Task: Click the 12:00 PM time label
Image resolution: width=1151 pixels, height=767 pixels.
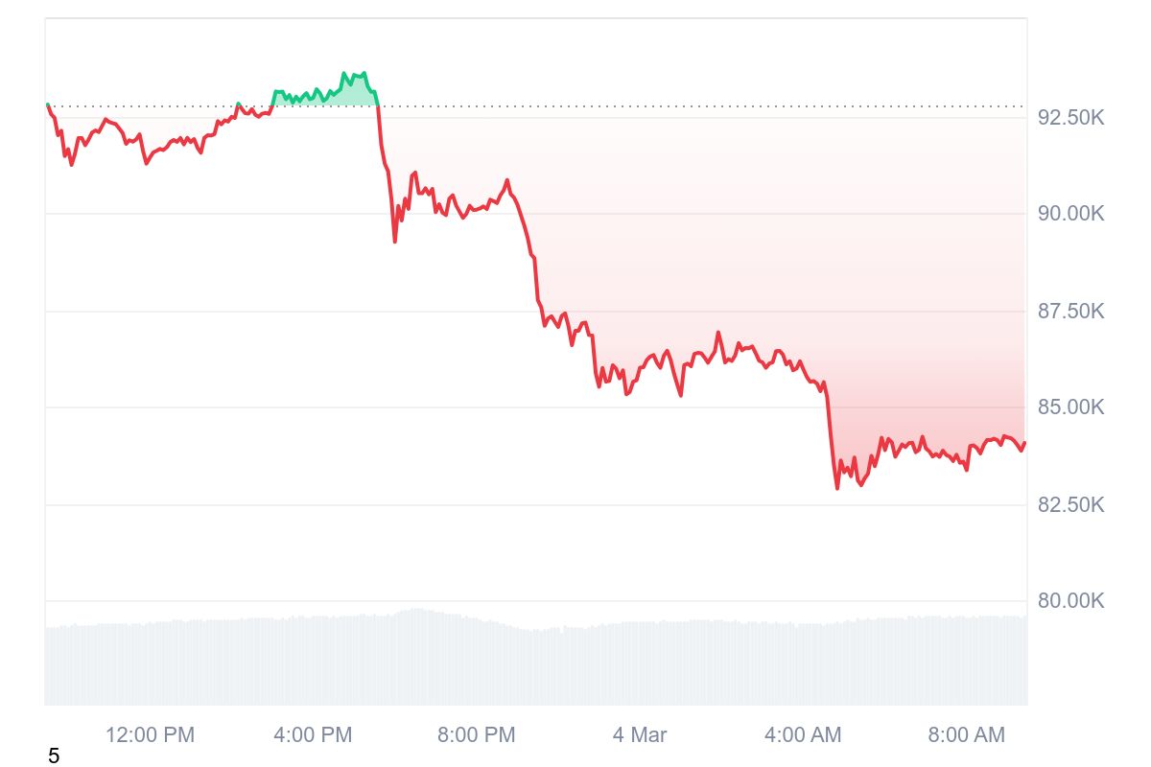Action: (150, 735)
